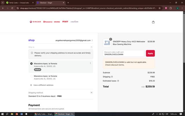
Task: Click the verify shipping address notice
Action: coord(61,54)
